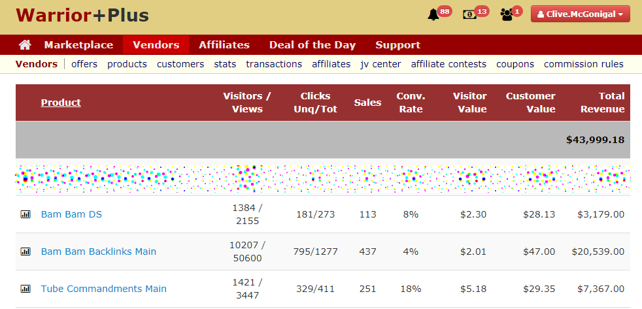This screenshot has width=642, height=309.
Task: Open the Tube Commandments Main link
Action: (x=103, y=289)
